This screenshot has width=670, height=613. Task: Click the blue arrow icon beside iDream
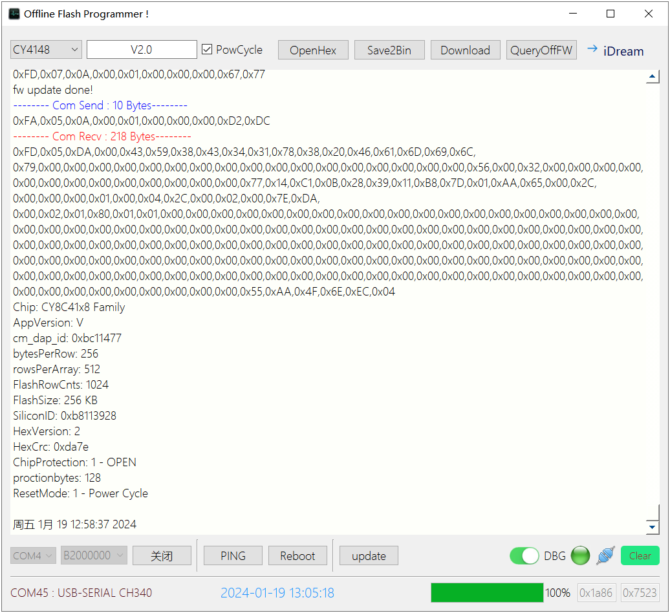click(x=592, y=48)
